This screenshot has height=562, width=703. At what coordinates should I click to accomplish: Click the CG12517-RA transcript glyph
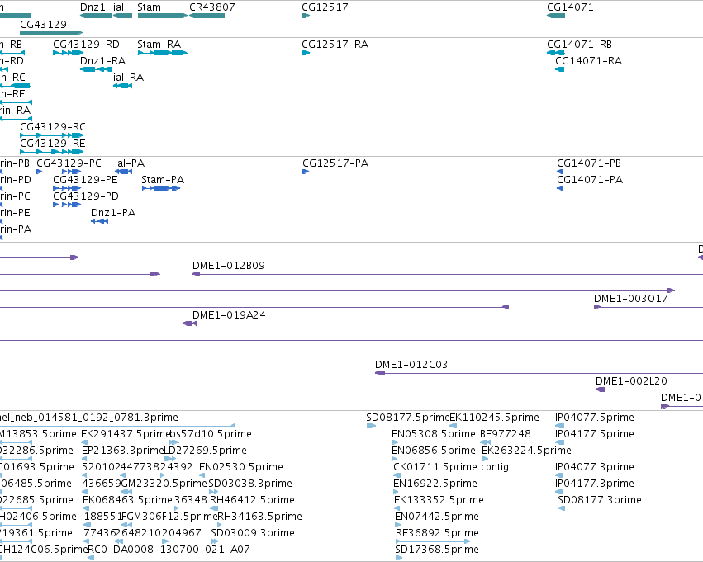pyautogui.click(x=306, y=53)
